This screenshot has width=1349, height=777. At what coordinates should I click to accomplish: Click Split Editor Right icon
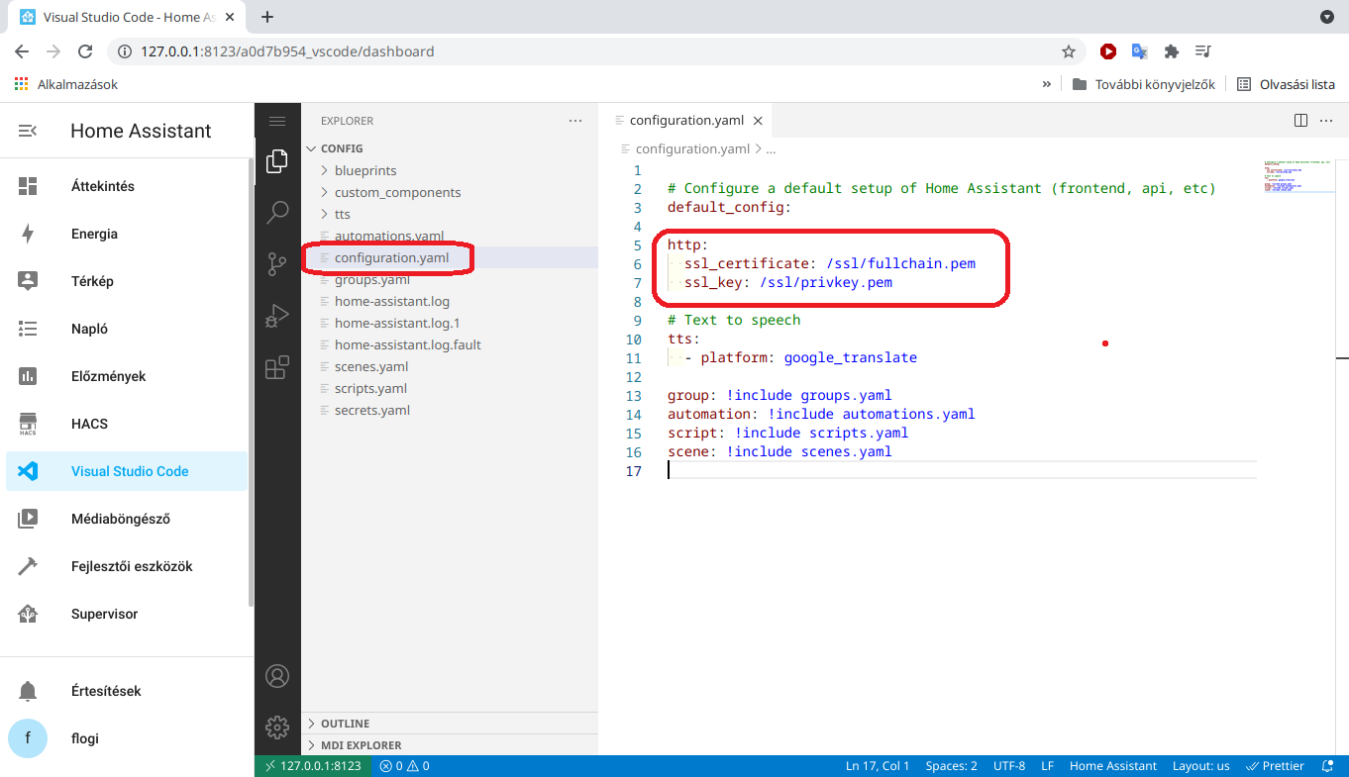click(1301, 121)
